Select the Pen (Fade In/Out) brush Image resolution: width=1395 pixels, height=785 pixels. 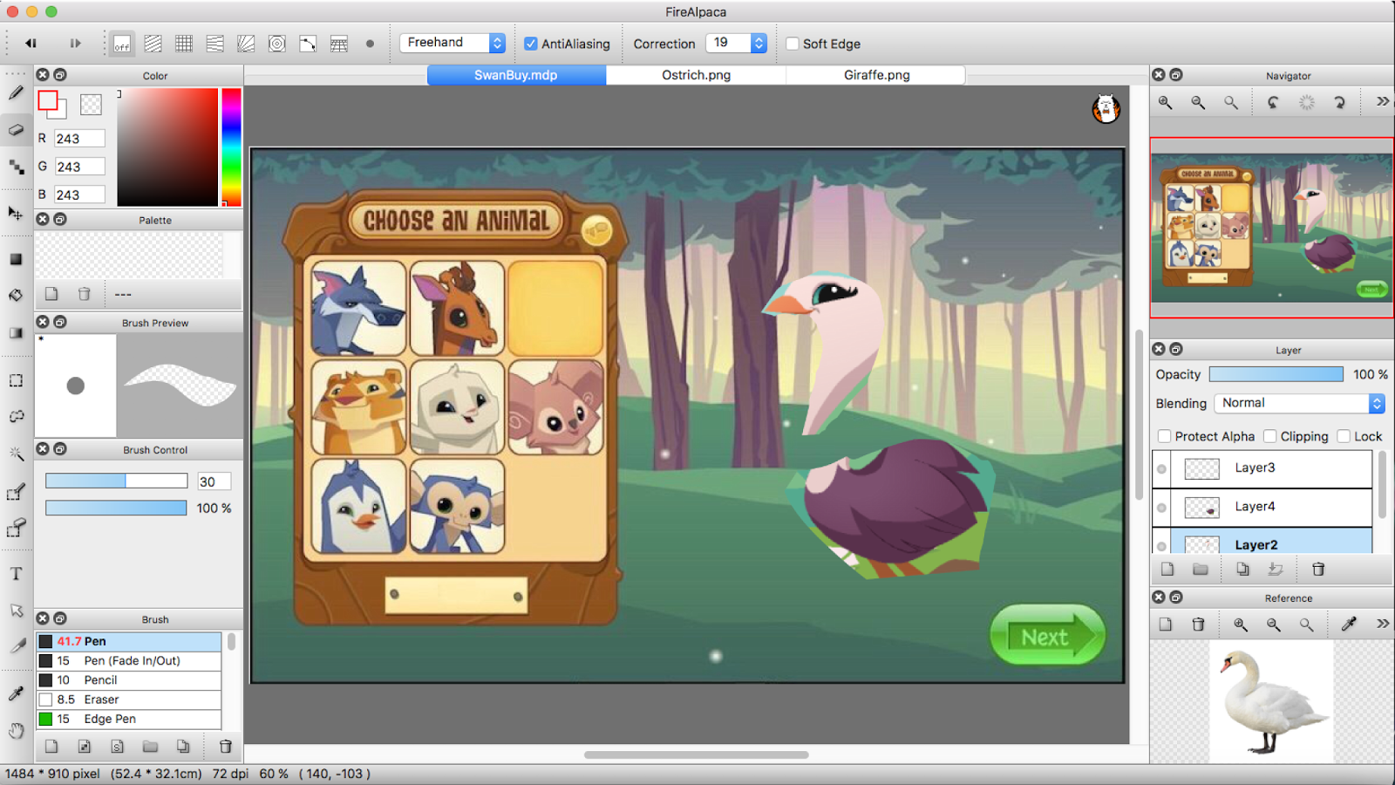129,661
